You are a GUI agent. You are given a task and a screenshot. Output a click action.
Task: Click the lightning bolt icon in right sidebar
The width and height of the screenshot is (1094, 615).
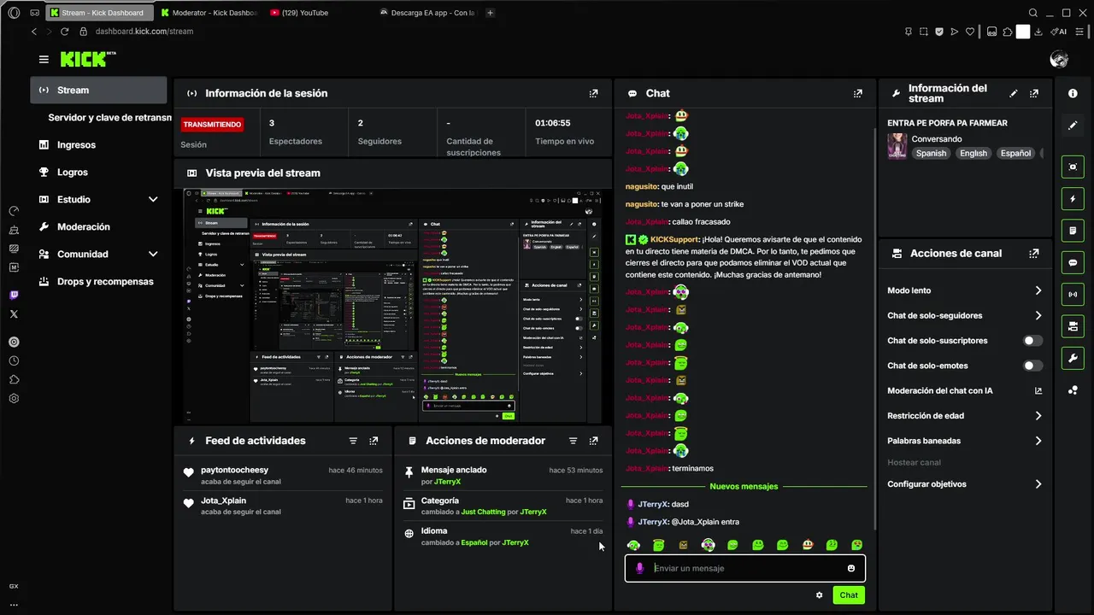(1073, 199)
